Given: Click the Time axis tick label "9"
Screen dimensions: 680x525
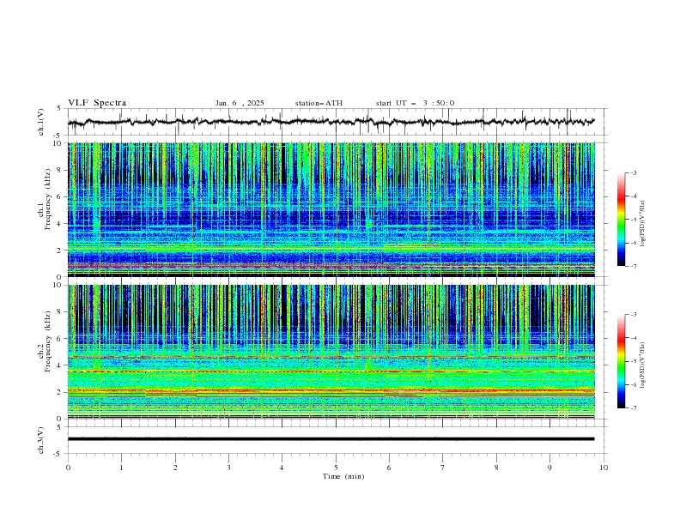Looking at the screenshot, I should point(549,468).
